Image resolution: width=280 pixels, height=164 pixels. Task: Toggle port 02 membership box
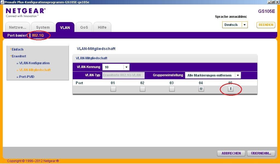pyautogui.click(x=142, y=89)
